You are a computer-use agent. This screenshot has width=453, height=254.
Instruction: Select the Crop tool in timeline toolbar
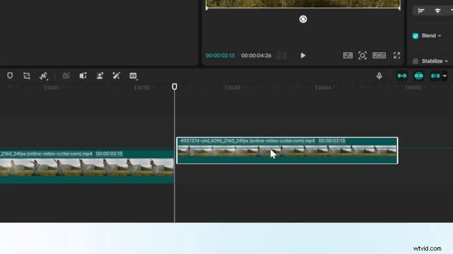pos(27,76)
